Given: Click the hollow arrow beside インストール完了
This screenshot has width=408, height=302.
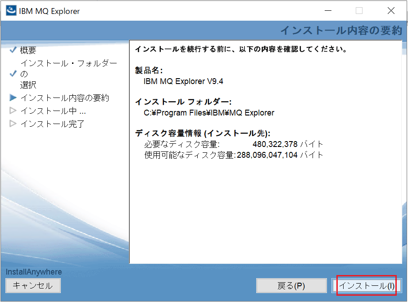Looking at the screenshot, I should pos(13,124).
